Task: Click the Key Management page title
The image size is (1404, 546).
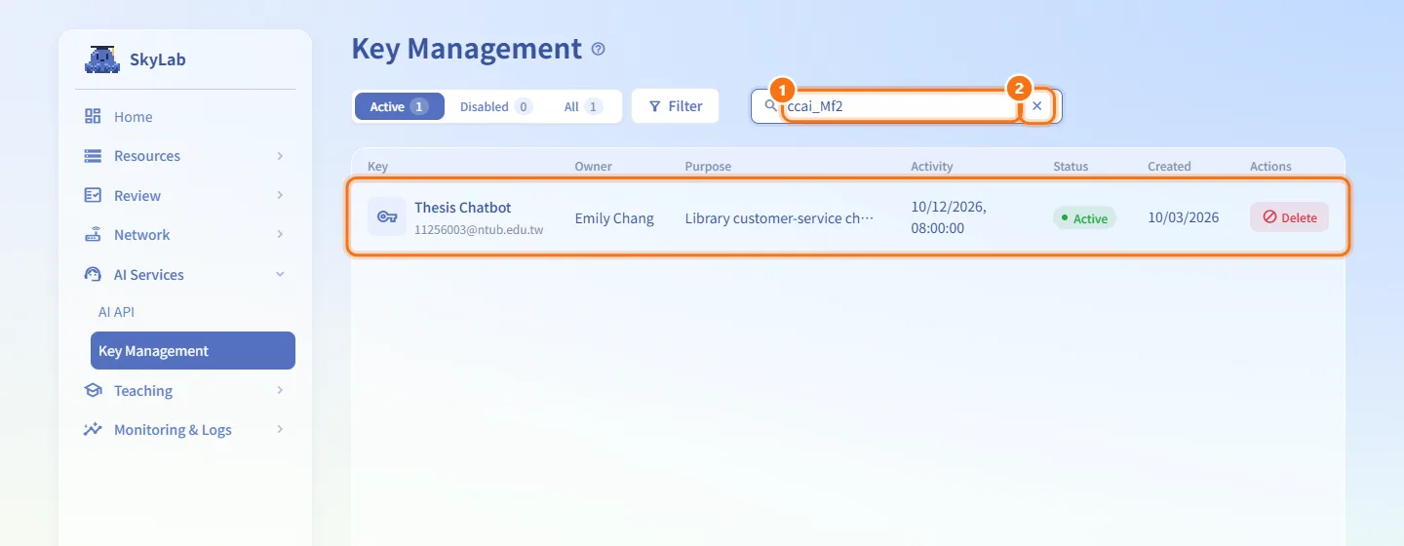Action: [x=466, y=49]
